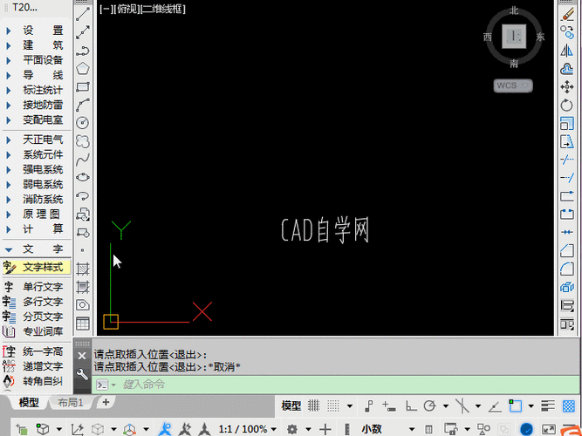Viewport: 582px width, 436px height.
Task: Collapse the 文字 menu group
Action: coord(36,249)
